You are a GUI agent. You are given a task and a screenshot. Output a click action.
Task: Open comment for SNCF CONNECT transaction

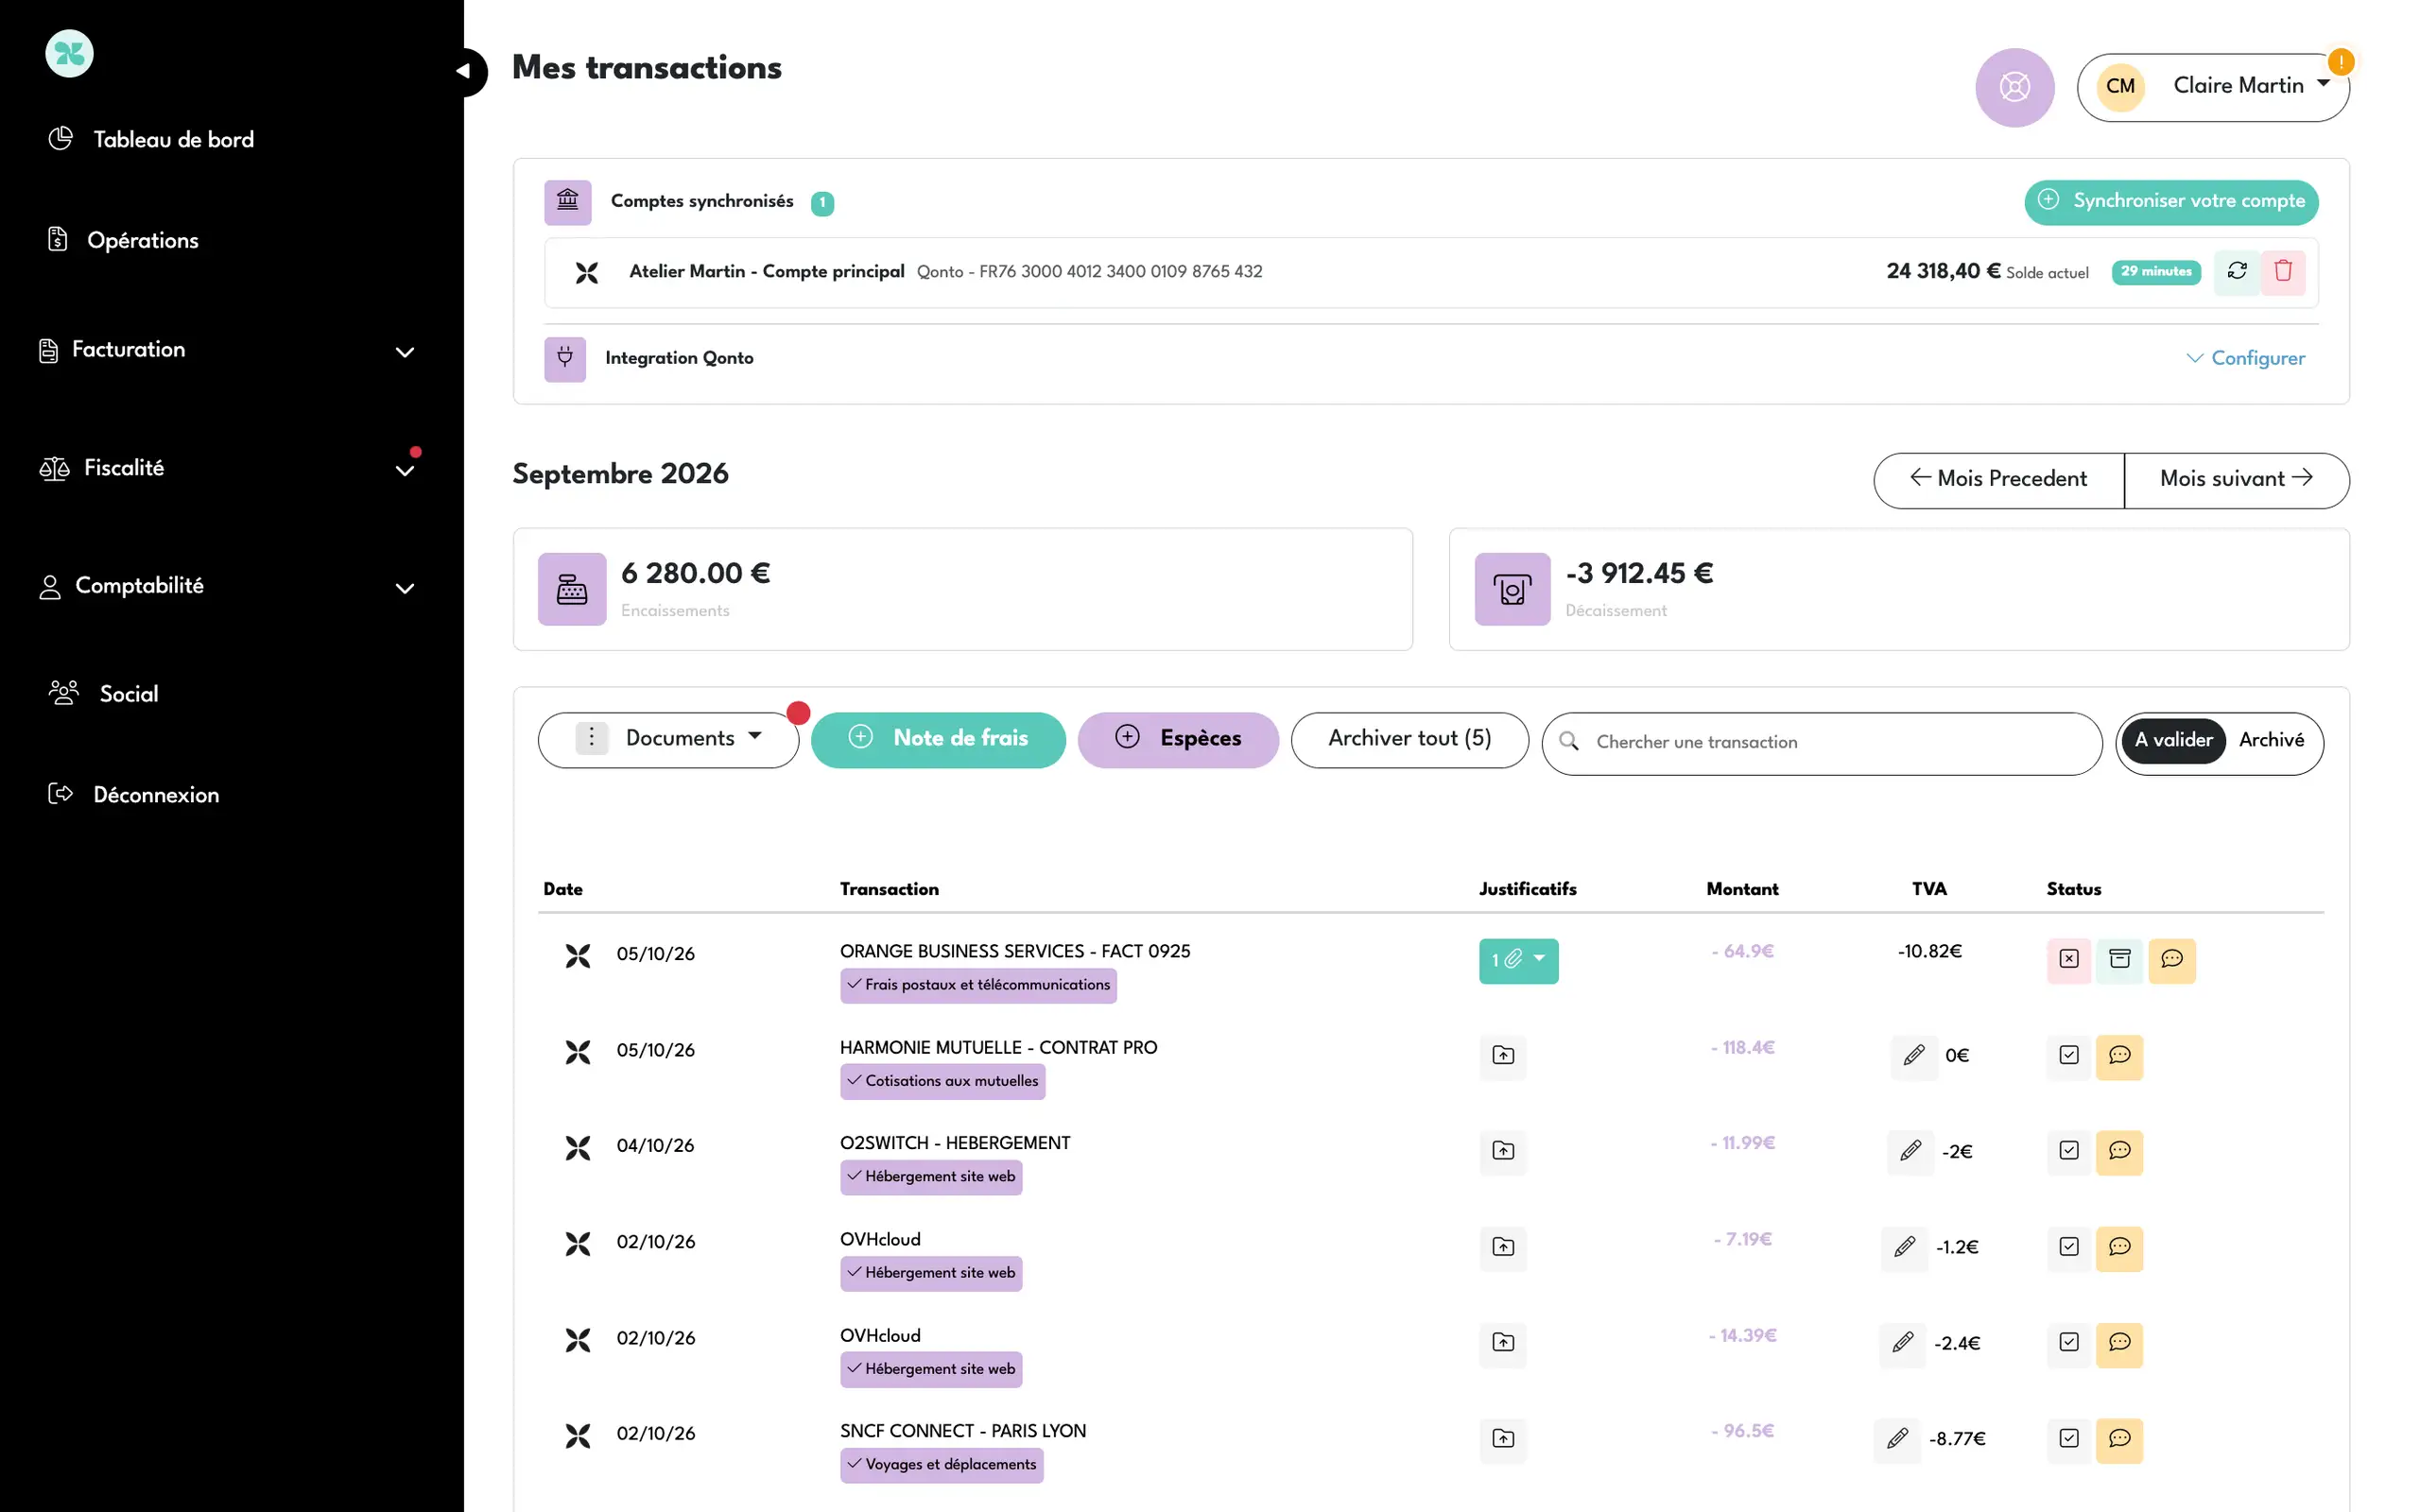click(x=2119, y=1439)
